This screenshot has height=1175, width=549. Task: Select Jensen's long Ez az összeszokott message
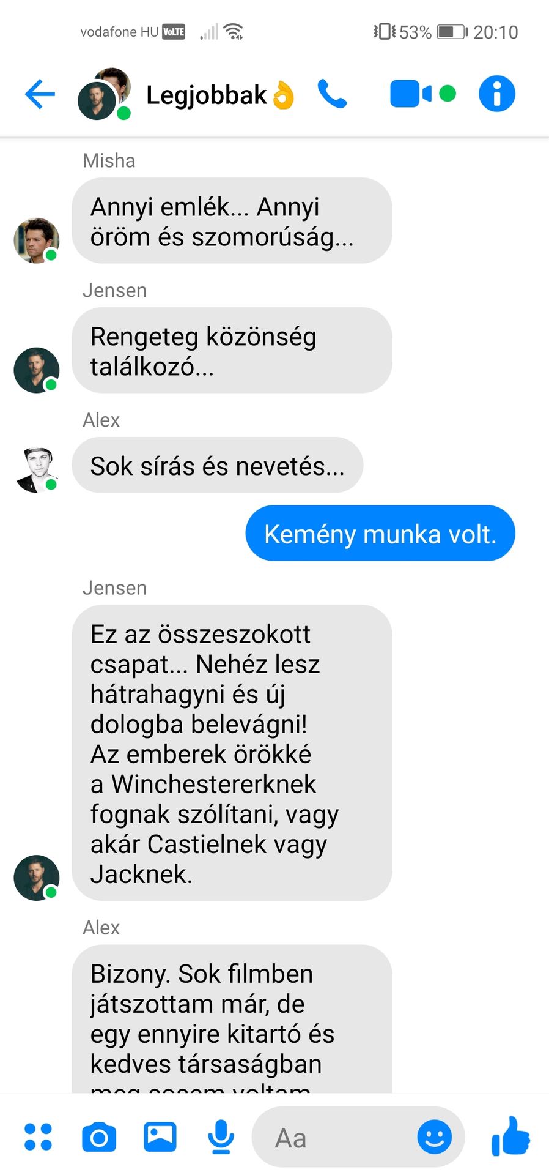point(232,753)
